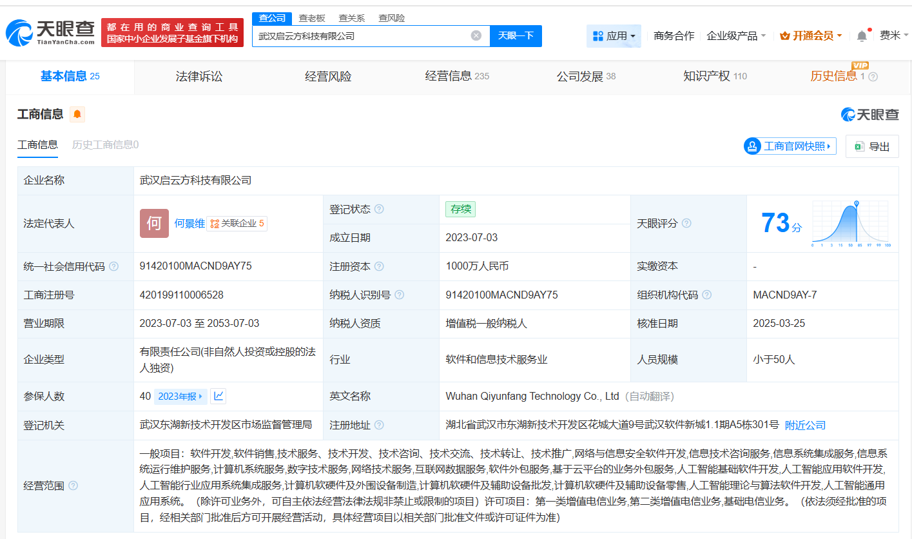Switch to the 查老板 search tab
This screenshot has height=539, width=912.
pyautogui.click(x=313, y=18)
